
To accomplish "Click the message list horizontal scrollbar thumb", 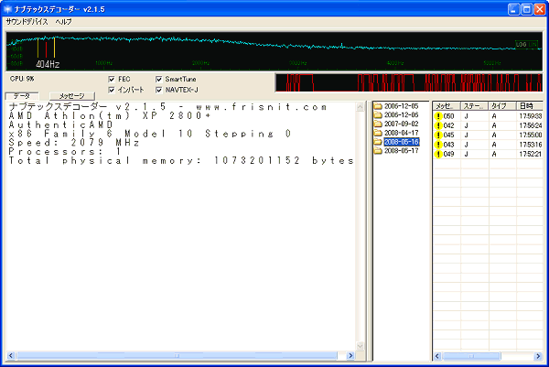I will coord(471,356).
